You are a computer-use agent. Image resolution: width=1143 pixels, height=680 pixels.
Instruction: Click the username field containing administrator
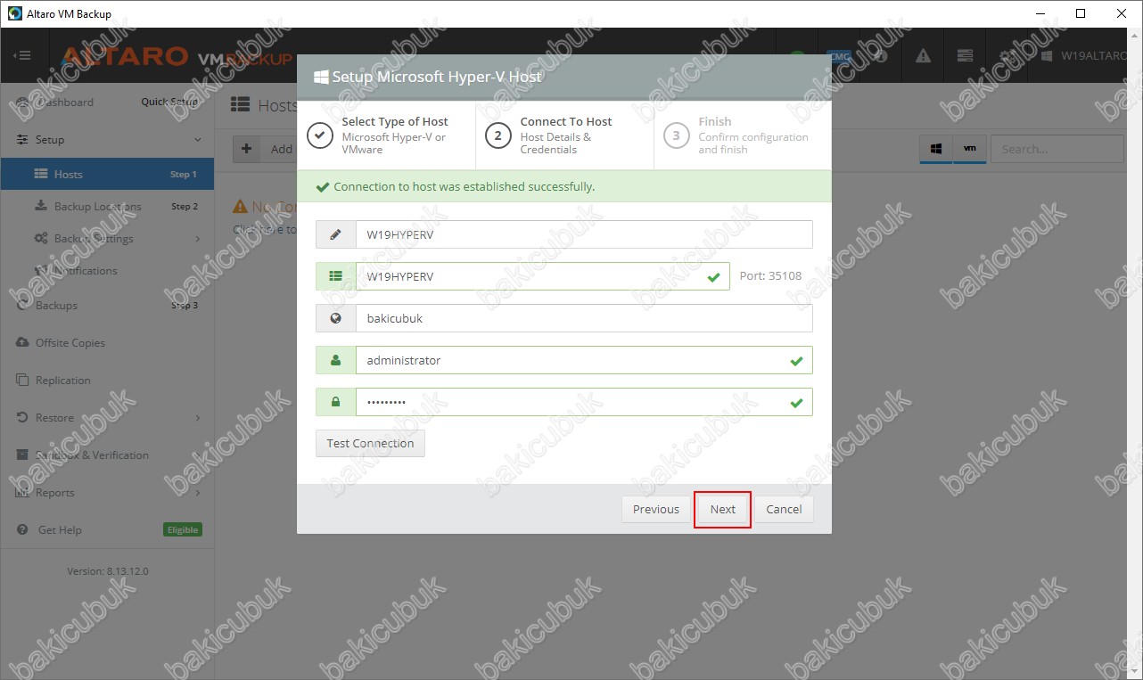584,360
